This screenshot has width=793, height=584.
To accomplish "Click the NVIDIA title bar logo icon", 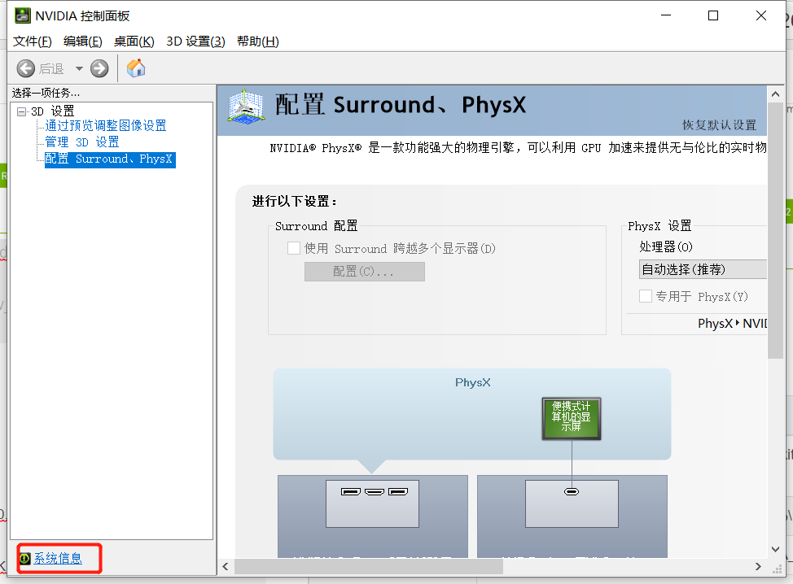I will pyautogui.click(x=22, y=15).
